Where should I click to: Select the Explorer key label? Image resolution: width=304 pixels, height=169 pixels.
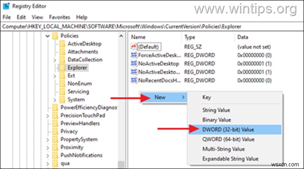coord(78,68)
